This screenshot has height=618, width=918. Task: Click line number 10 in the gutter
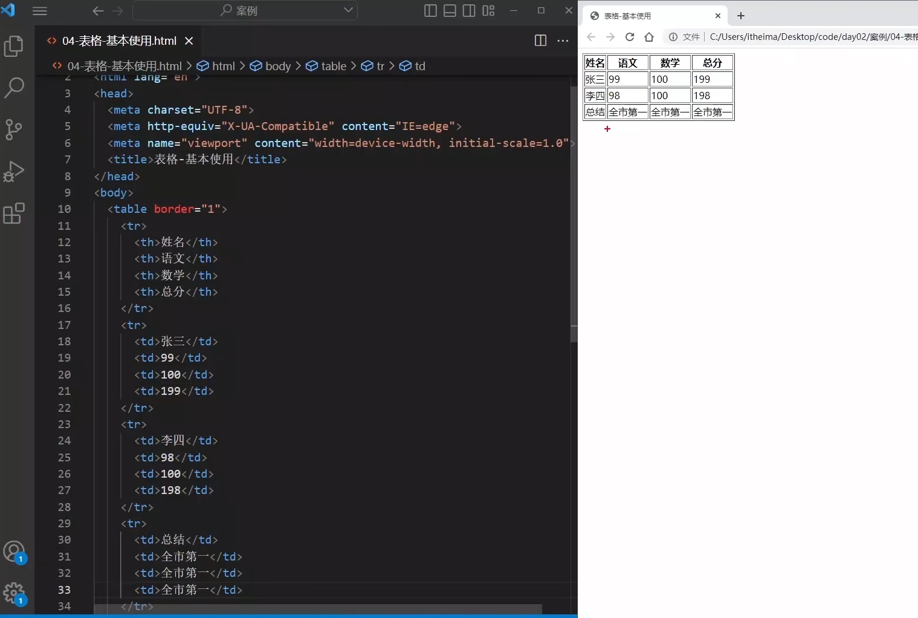(x=64, y=209)
